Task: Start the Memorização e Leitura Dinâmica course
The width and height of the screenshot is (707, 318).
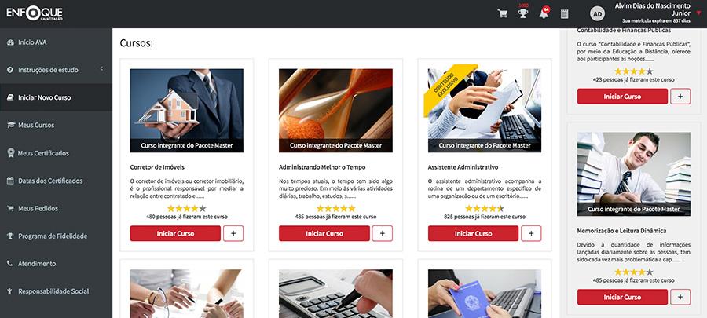Action: pos(622,297)
